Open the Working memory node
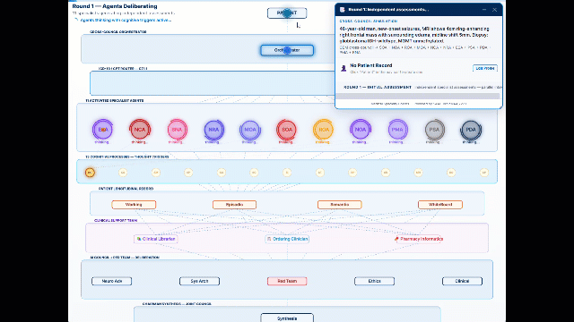574x322 pixels. [x=134, y=205]
